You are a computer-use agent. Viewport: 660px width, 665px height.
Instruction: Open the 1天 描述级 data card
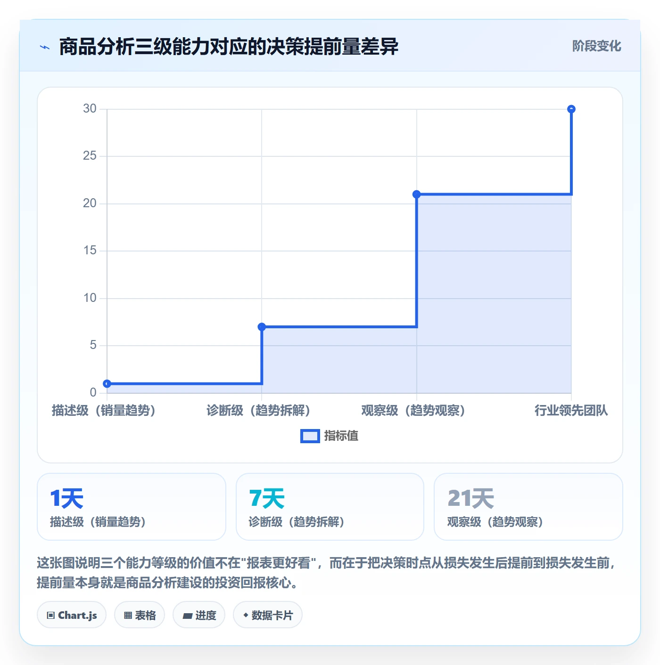(x=132, y=507)
